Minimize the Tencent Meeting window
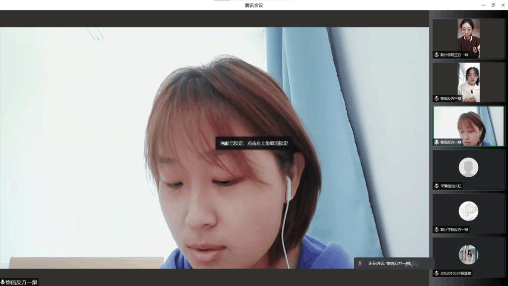This screenshot has width=508, height=286. click(x=483, y=5)
